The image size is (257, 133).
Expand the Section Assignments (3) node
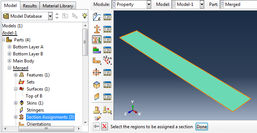tap(16, 117)
